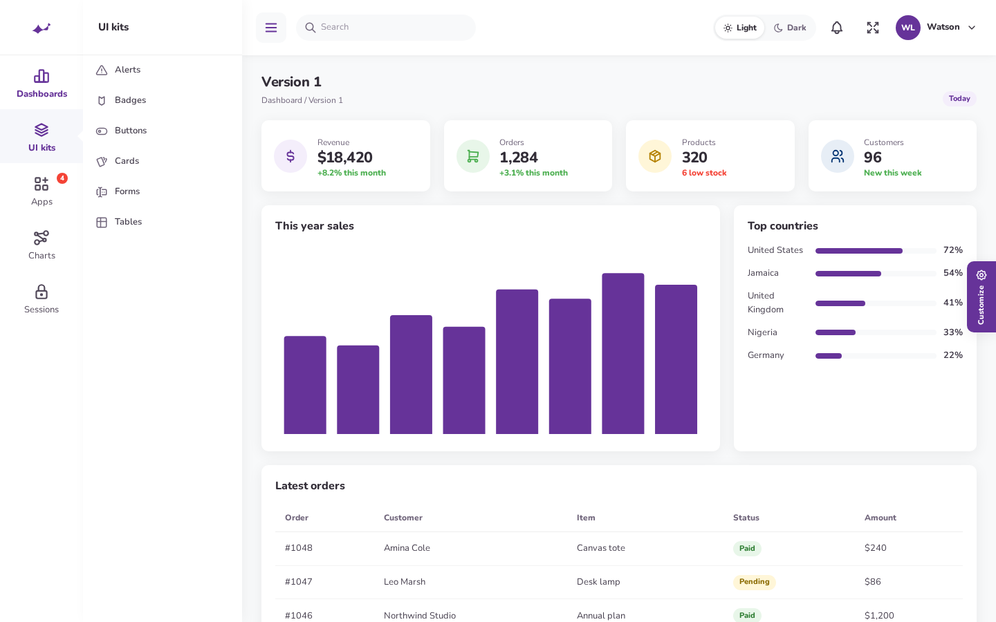Open the Sessions lock section
Image resolution: width=996 pixels, height=622 pixels.
click(x=41, y=299)
